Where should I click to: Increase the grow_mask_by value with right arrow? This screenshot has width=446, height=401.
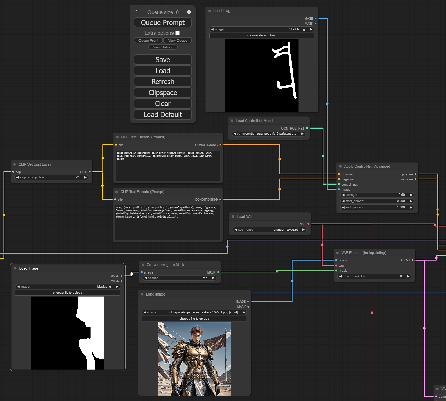(408, 276)
